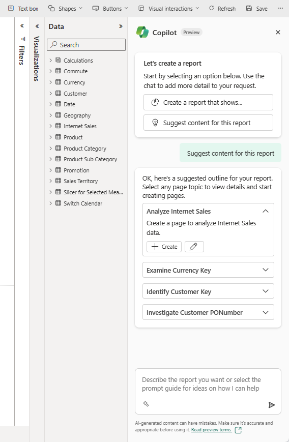Expand the Examine Currency Key topic
Viewport: 289px width, 442px height.
209,270
